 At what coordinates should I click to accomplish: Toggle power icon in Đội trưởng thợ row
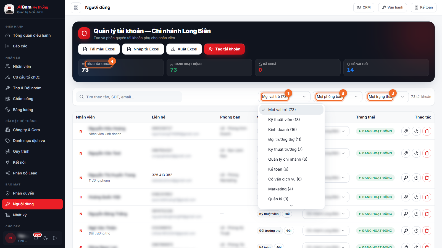[416, 231]
